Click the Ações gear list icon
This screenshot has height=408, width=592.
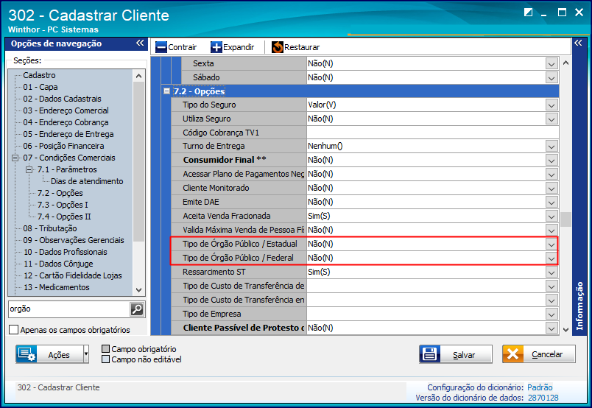[27, 354]
